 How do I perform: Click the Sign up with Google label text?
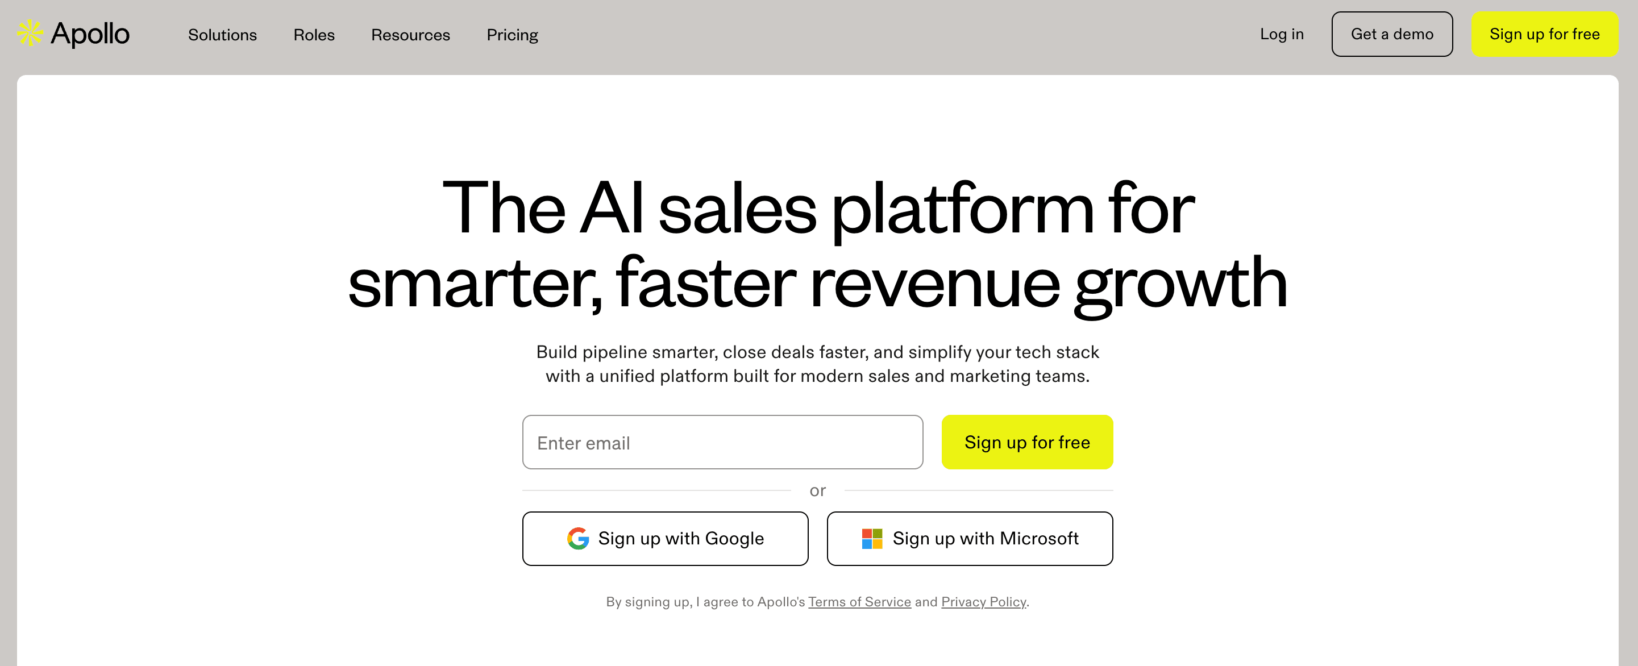click(x=681, y=538)
